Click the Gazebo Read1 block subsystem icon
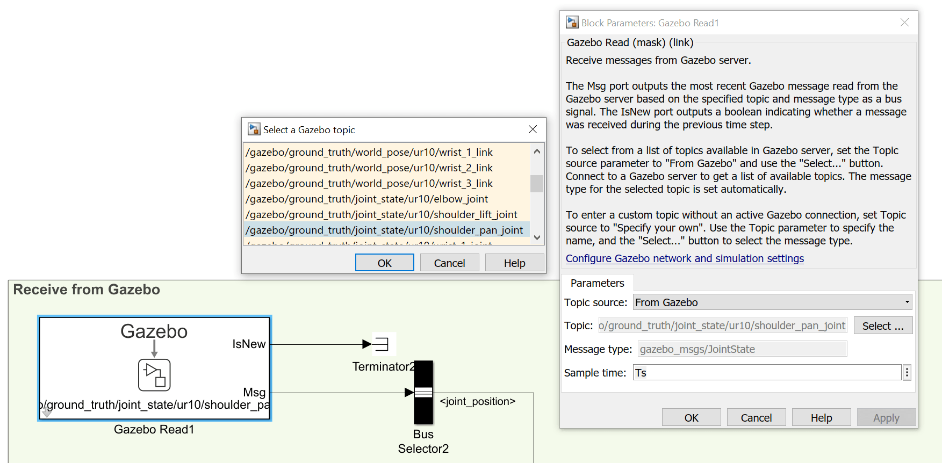The width and height of the screenshot is (942, 463). pyautogui.click(x=154, y=374)
